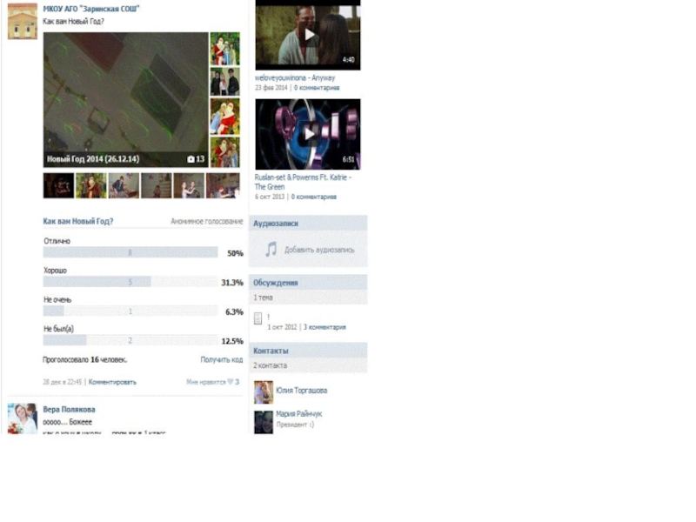Open the fifth thumbnail in the bottom photo row
The image size is (696, 522).
tap(189, 185)
